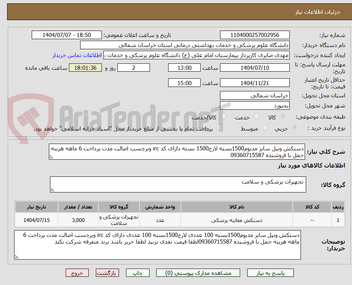Click the deadline date field 1404/07/10
This screenshot has height=285, width=352.
point(255,68)
